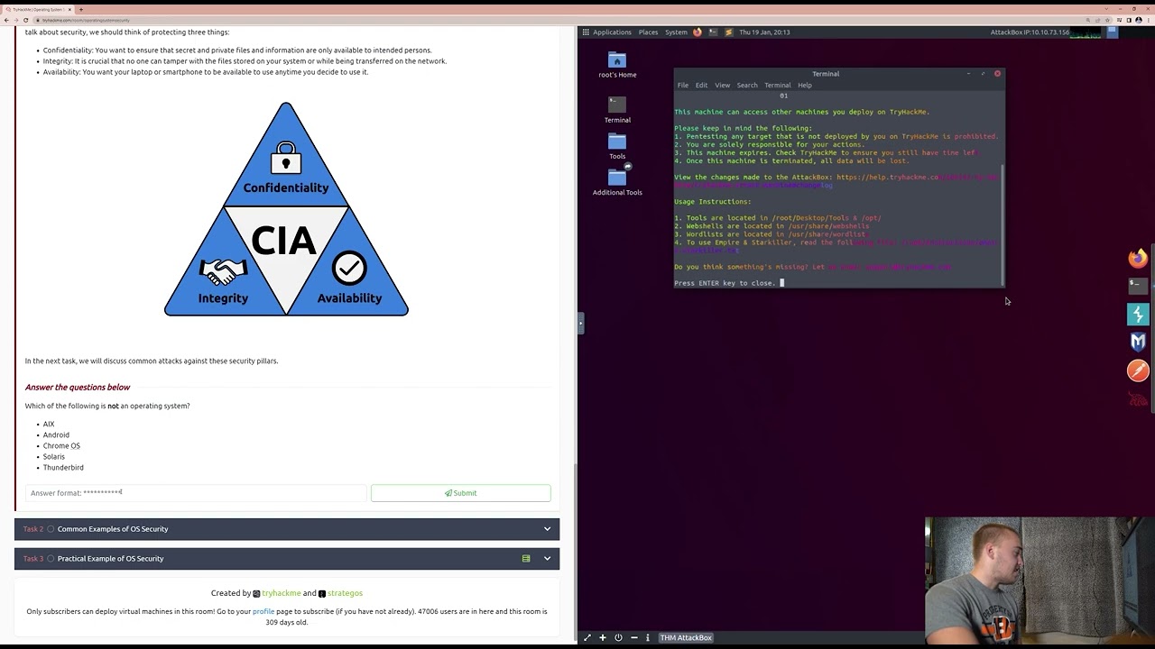Select the Solaris list item

pyautogui.click(x=54, y=457)
